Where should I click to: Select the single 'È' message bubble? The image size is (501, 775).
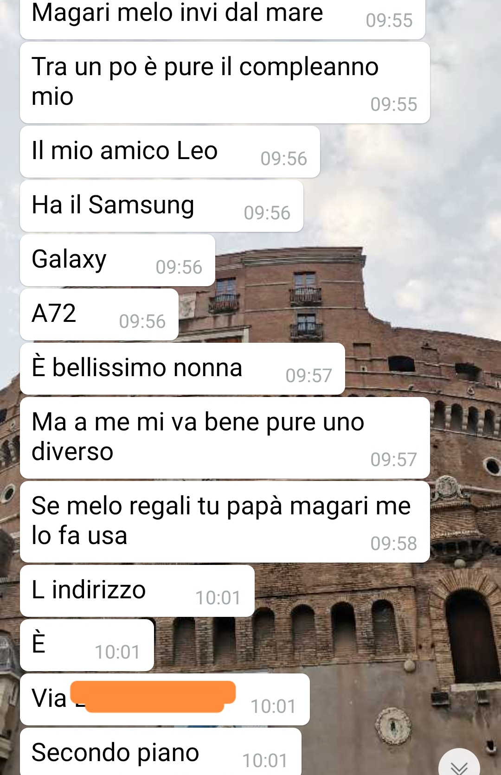(x=87, y=645)
